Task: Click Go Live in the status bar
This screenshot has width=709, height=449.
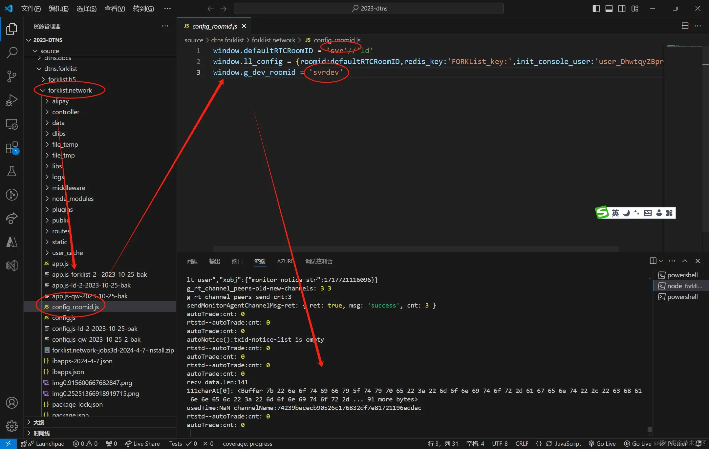Action: click(602, 443)
